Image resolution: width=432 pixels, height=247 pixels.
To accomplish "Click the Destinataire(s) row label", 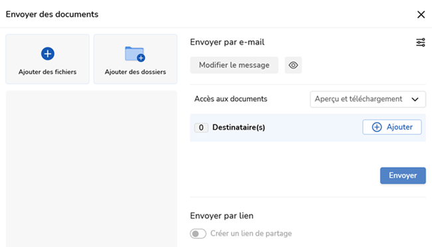I will tap(239, 127).
